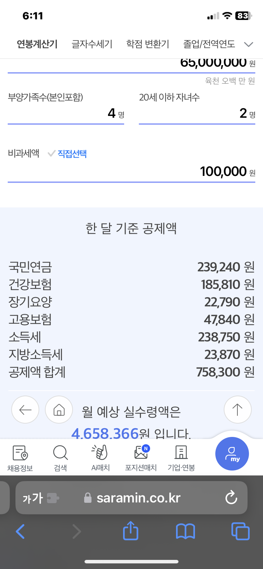Expand the tool tabs chevron
Screen dimensions: 263x569
(249, 44)
